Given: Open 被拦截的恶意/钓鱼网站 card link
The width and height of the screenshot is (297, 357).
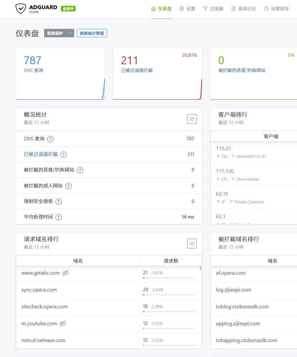Looking at the screenshot, I should [242, 70].
